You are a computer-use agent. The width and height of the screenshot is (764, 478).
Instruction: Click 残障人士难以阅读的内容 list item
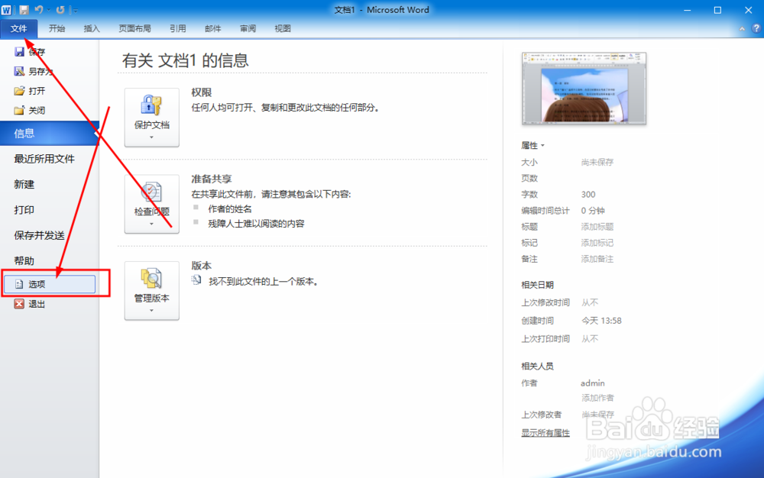pyautogui.click(x=256, y=224)
